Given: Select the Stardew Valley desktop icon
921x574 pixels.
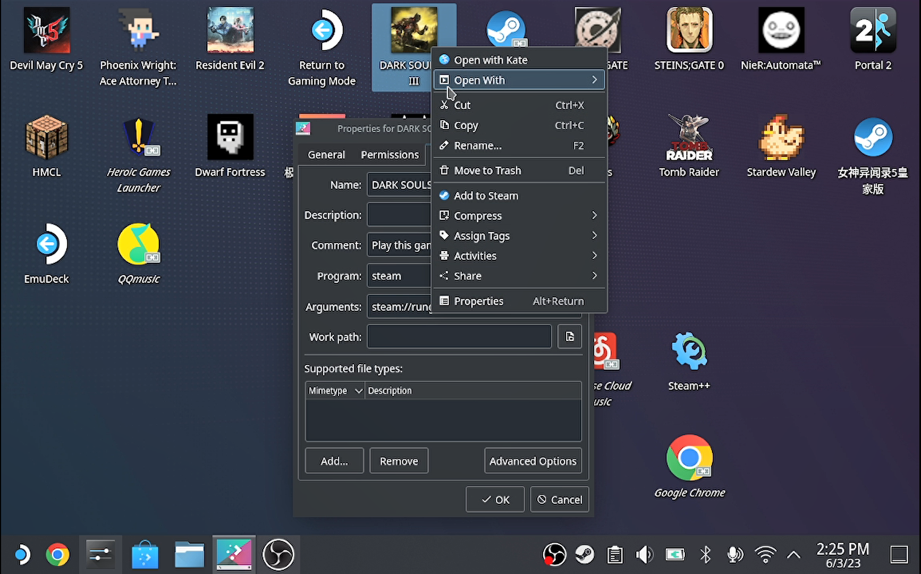Looking at the screenshot, I should [x=781, y=137].
